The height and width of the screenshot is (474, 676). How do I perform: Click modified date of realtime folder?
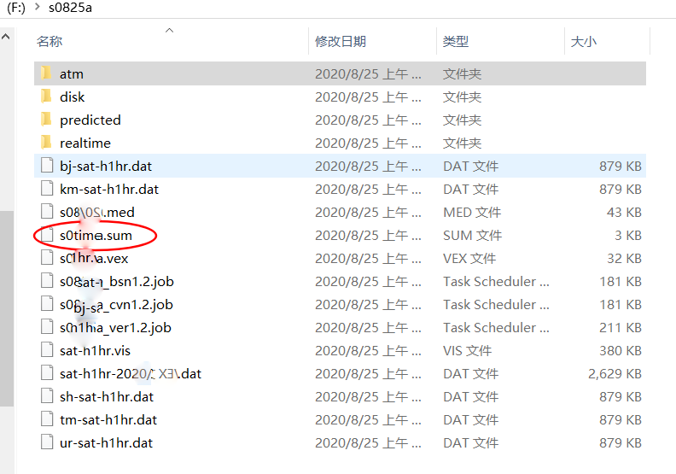368,143
